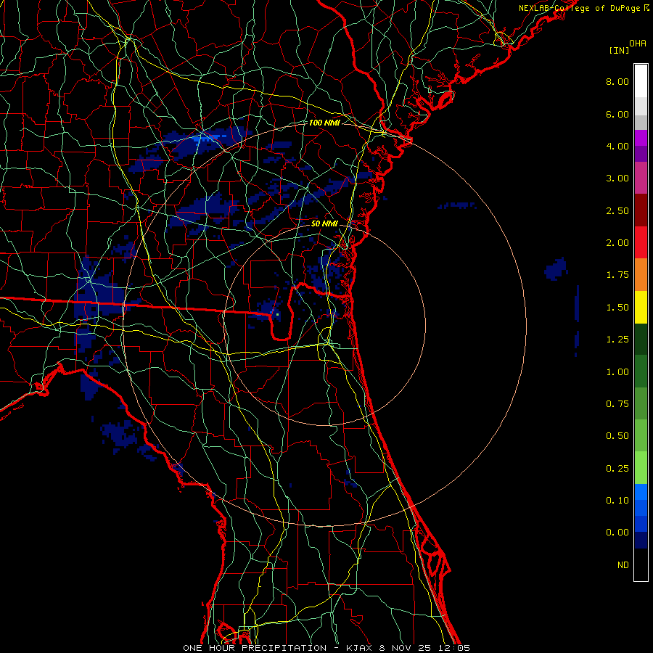Click the 2.00 legend value
The height and width of the screenshot is (653, 653).
point(617,243)
